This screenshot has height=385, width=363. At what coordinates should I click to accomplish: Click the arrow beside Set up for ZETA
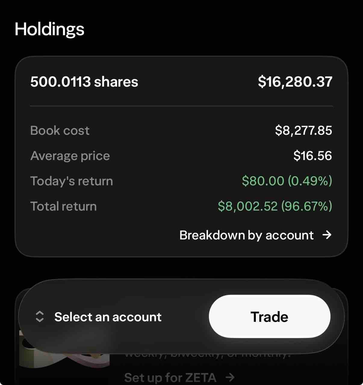[230, 377]
